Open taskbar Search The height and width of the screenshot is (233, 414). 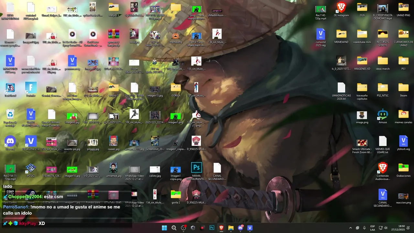tap(174, 228)
